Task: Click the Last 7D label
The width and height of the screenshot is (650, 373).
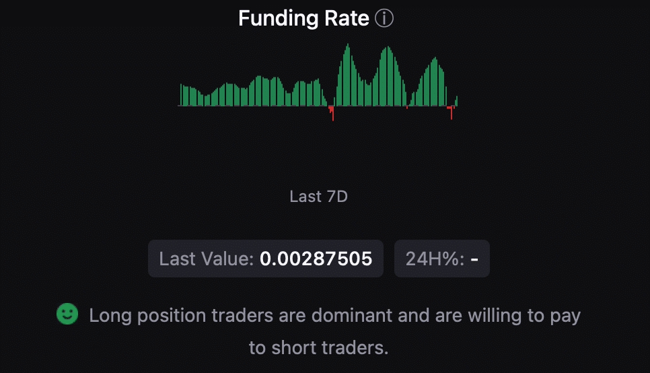Action: pos(318,197)
